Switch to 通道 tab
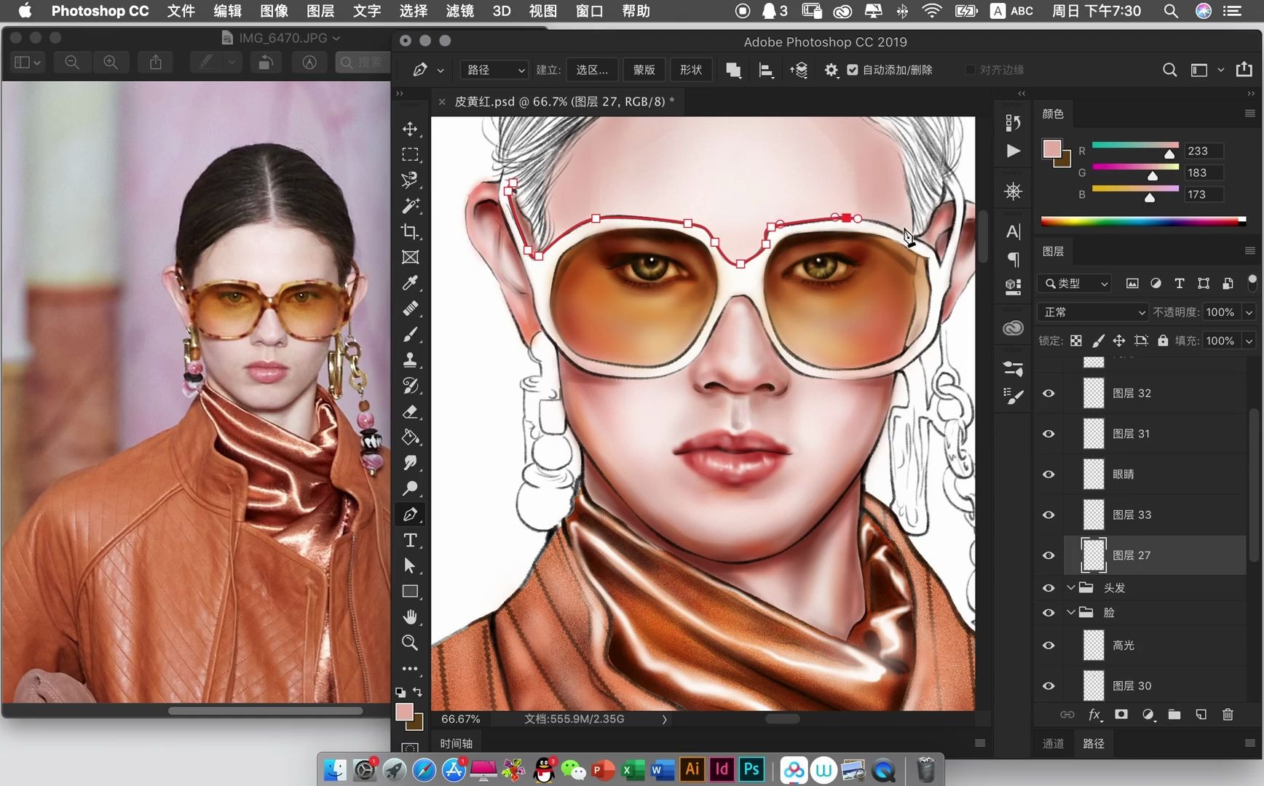The image size is (1264, 786). 1053,743
